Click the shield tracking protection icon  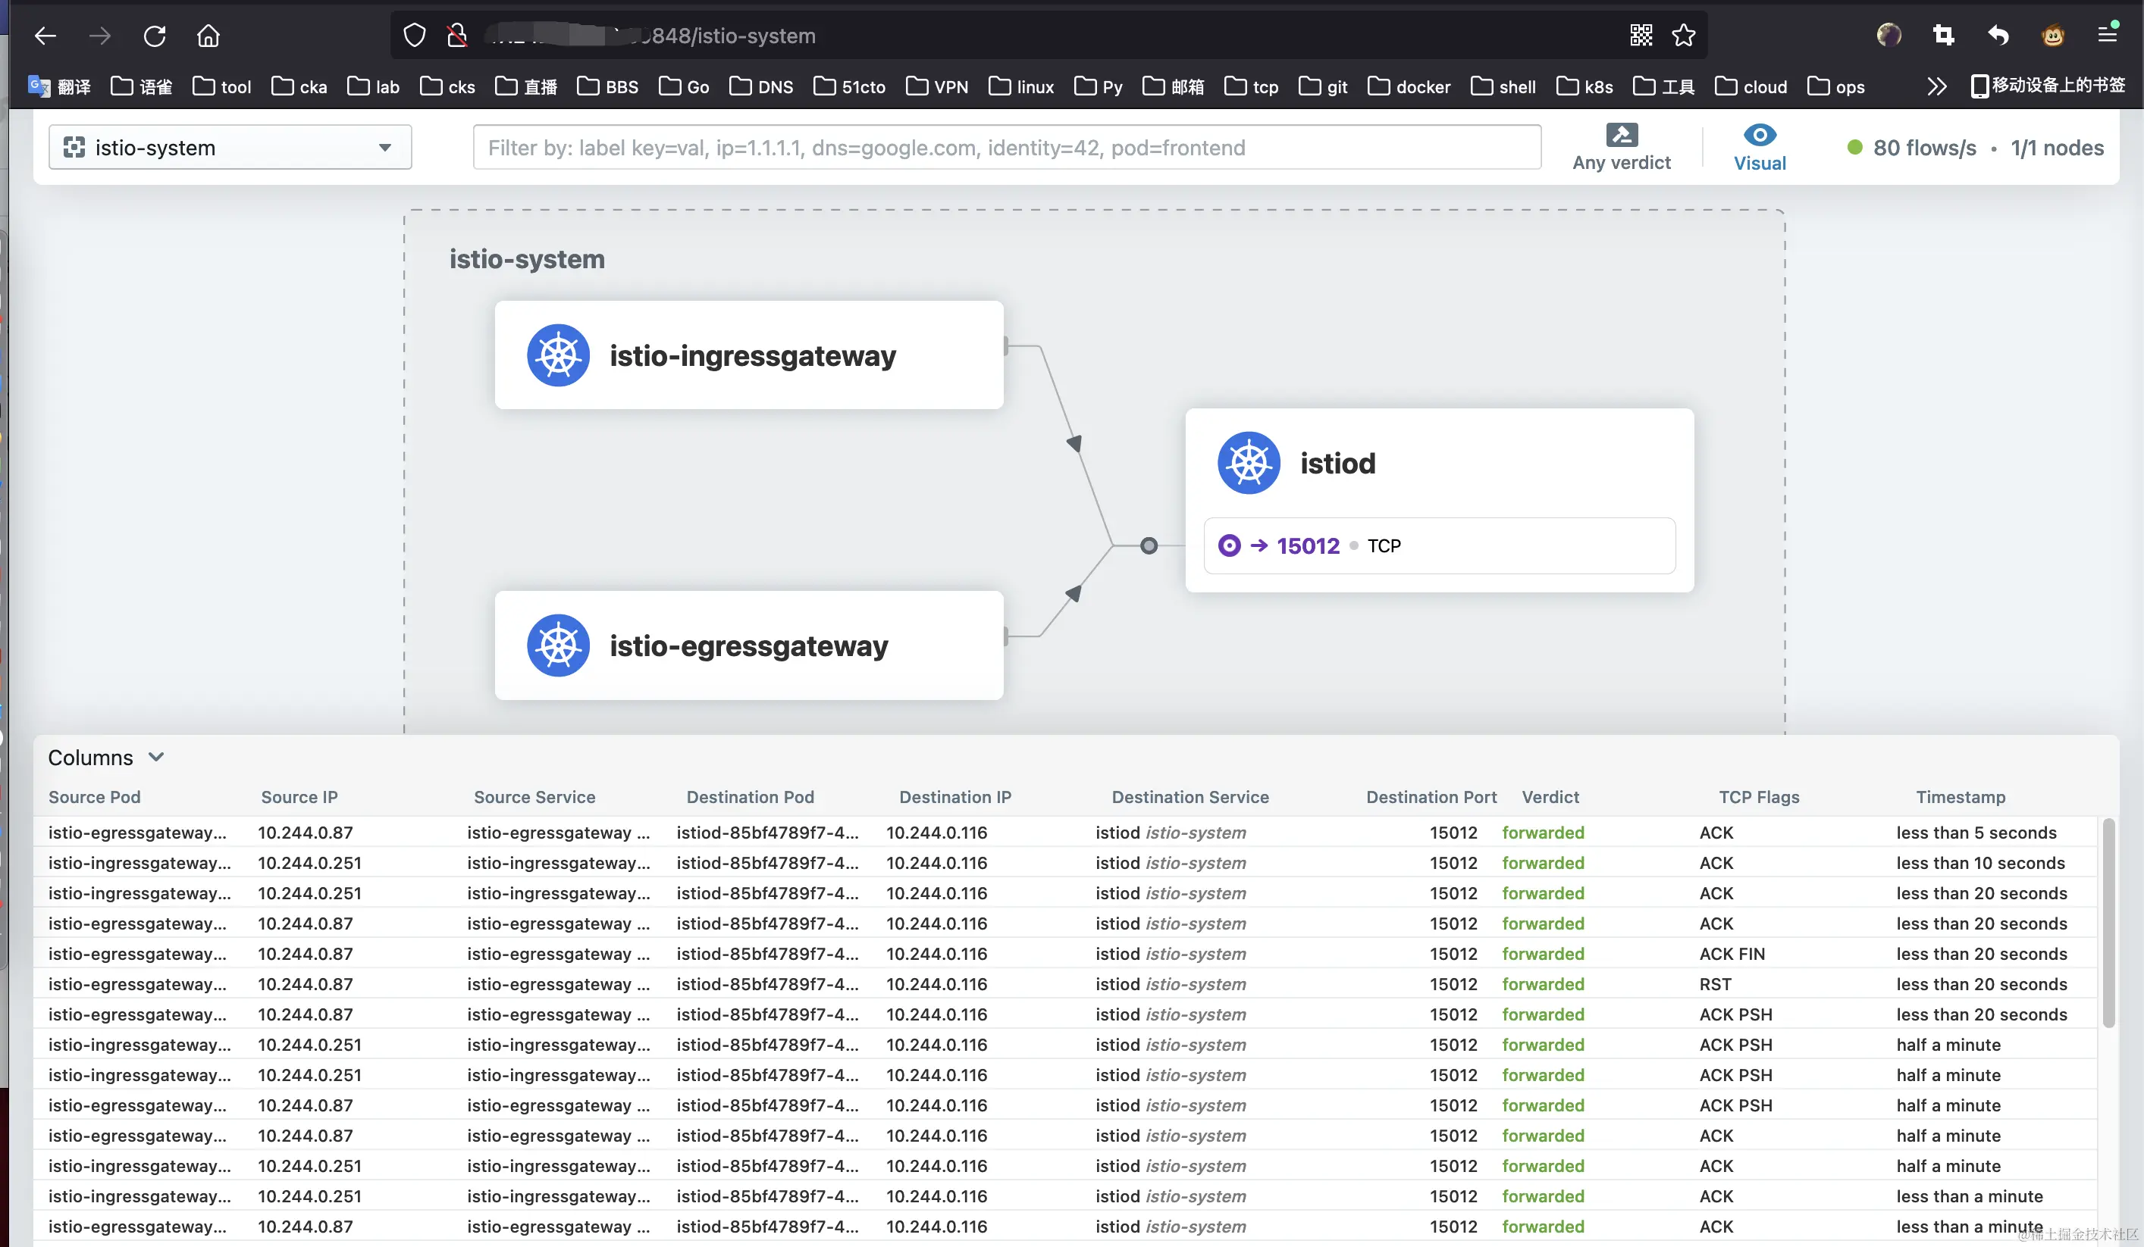point(415,36)
